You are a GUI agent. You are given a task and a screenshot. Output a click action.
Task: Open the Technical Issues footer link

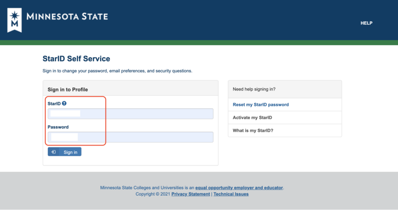point(231,194)
